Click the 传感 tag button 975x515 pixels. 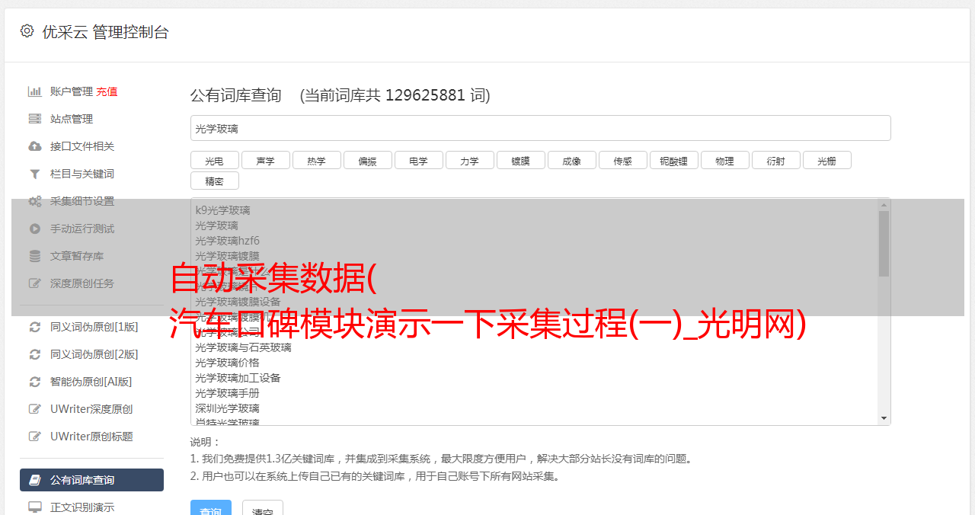click(x=623, y=160)
